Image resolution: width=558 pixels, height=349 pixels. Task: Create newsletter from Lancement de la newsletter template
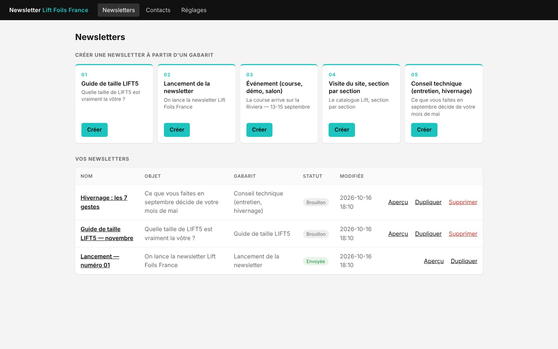pyautogui.click(x=177, y=130)
